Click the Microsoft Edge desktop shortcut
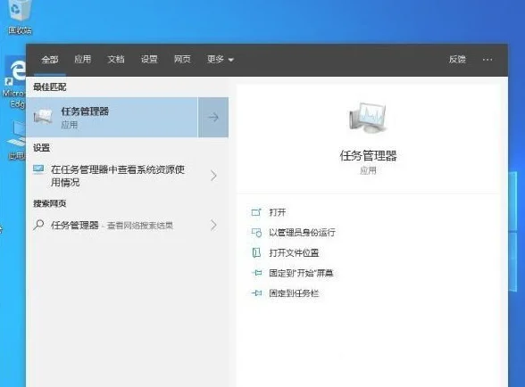Image resolution: width=525 pixels, height=387 pixels. (13, 83)
